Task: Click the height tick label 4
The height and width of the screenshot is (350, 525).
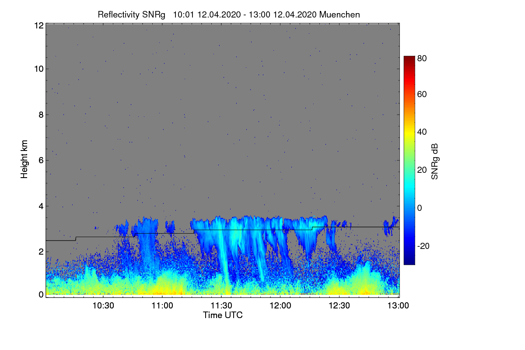Action: click(41, 206)
